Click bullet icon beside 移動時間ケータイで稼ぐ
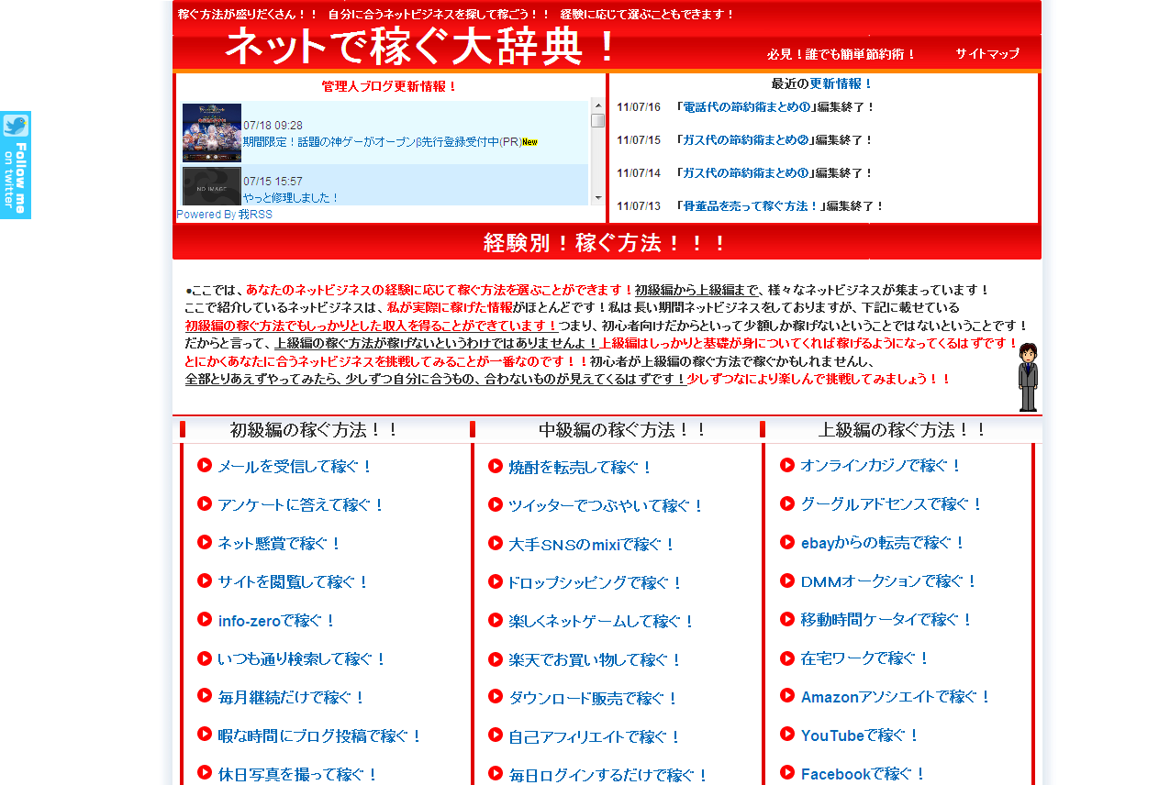Viewport: 1159px width, 785px height. pyautogui.click(x=787, y=619)
